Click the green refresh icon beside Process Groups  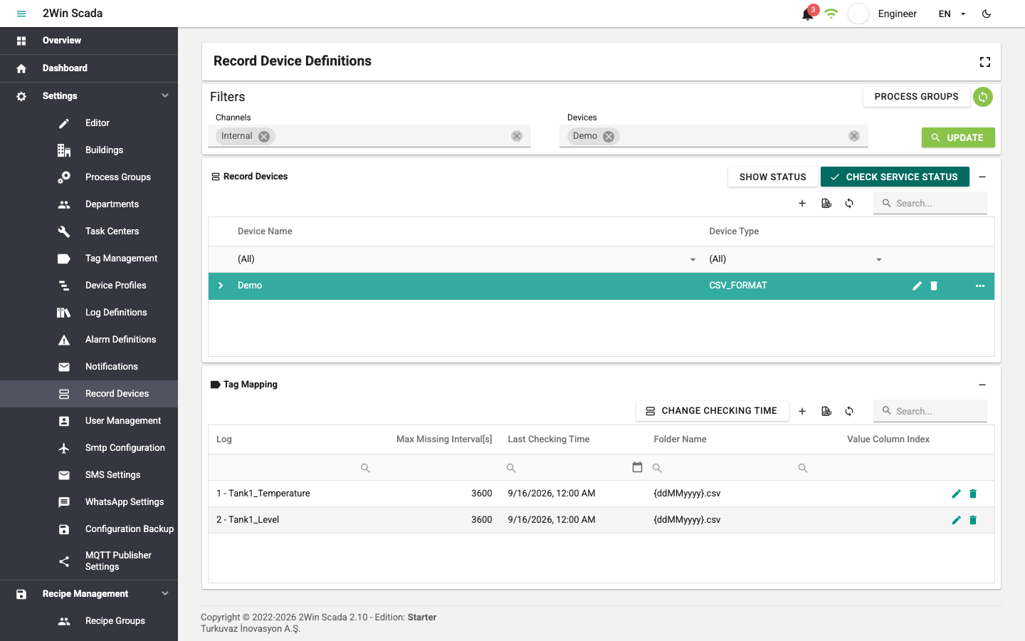[983, 97]
